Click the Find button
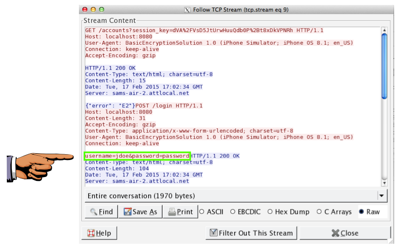Screen dimensions: 399x248 [x=101, y=212]
